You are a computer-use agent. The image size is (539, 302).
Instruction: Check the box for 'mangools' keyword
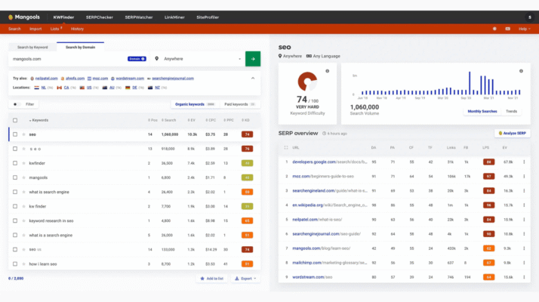click(14, 177)
